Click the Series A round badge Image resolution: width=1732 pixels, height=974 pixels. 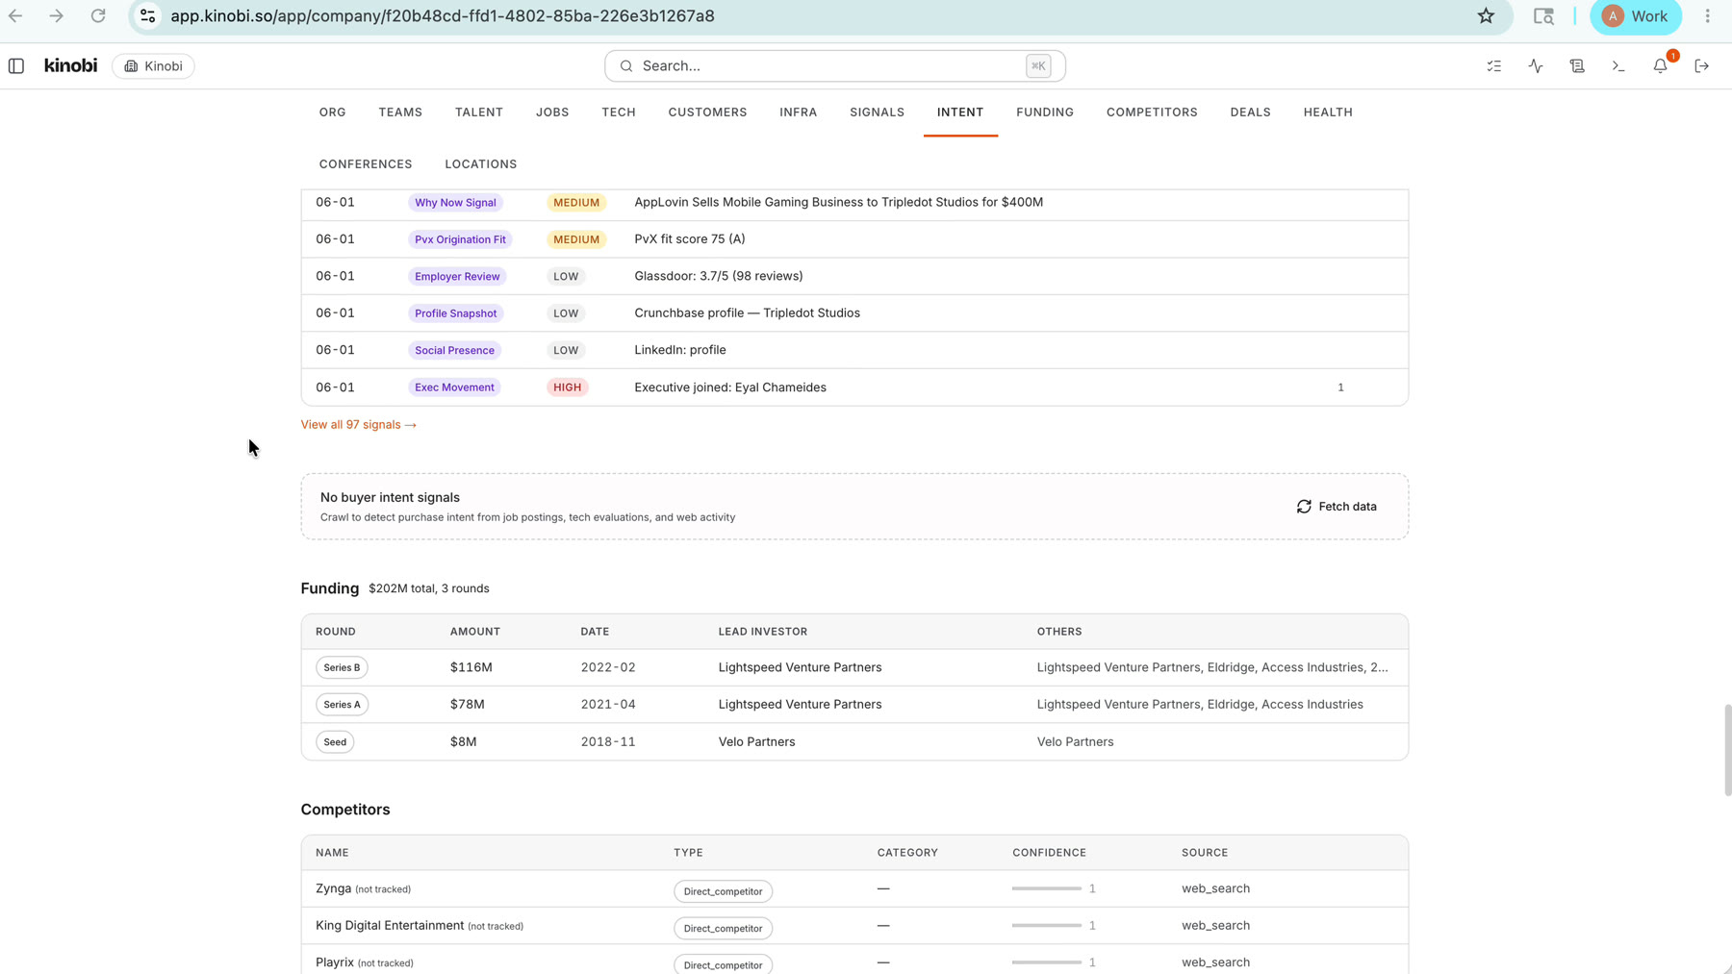click(342, 705)
